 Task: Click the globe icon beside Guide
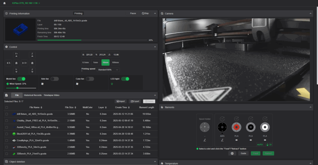click(232, 153)
